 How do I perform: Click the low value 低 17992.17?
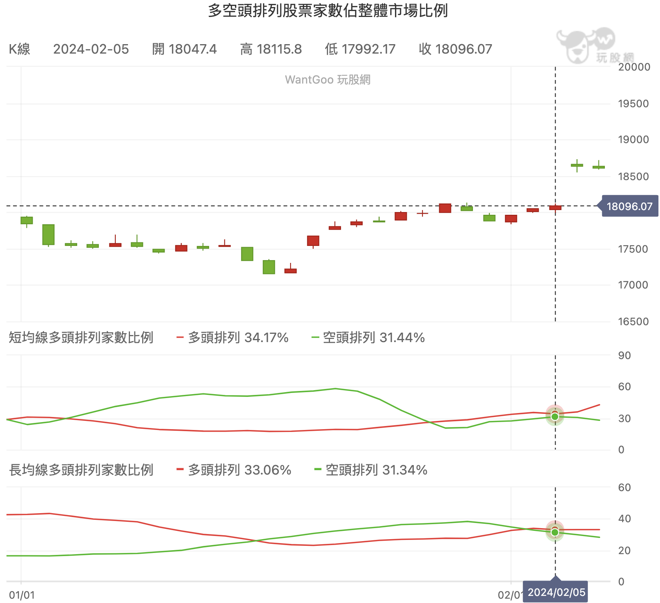click(360, 49)
